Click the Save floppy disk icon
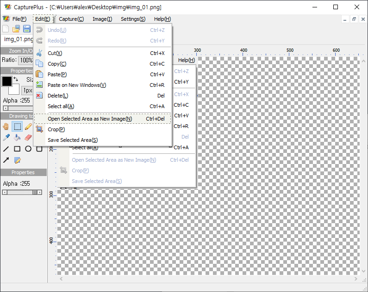The height and width of the screenshot is (292, 368). click(x=27, y=29)
